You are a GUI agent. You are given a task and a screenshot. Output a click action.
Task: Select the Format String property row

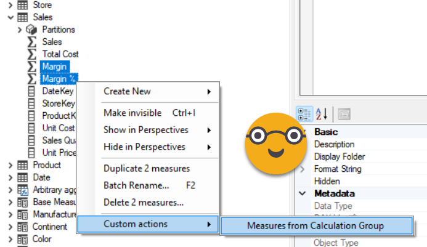click(x=338, y=169)
